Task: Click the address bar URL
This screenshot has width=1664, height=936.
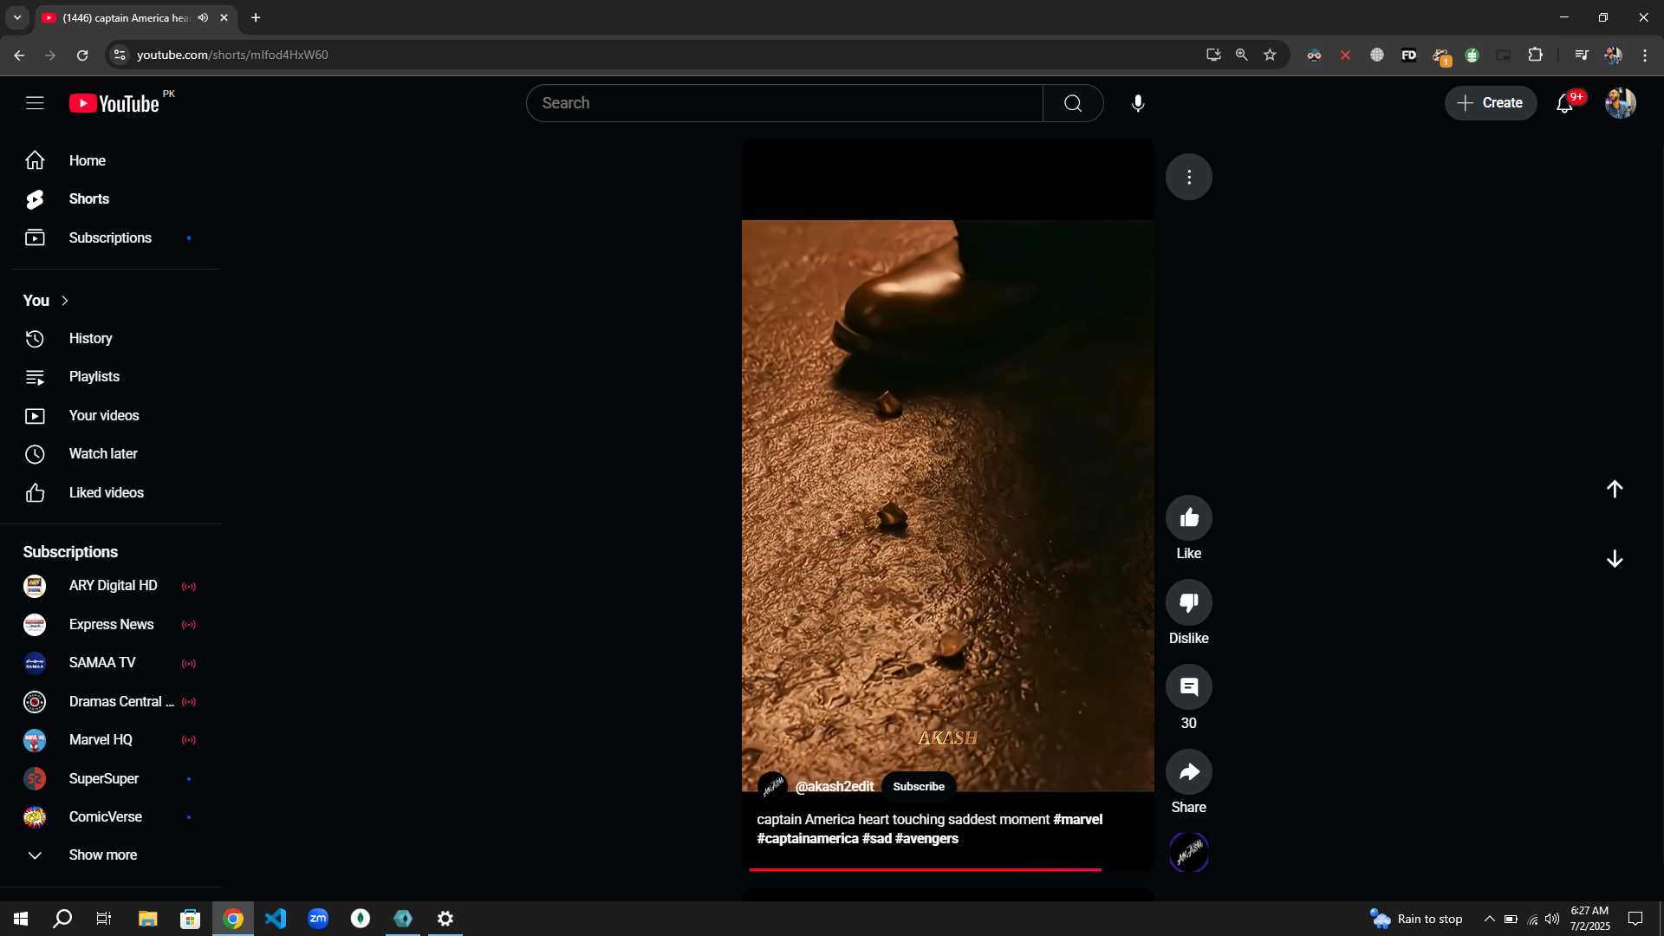Action: coord(232,55)
